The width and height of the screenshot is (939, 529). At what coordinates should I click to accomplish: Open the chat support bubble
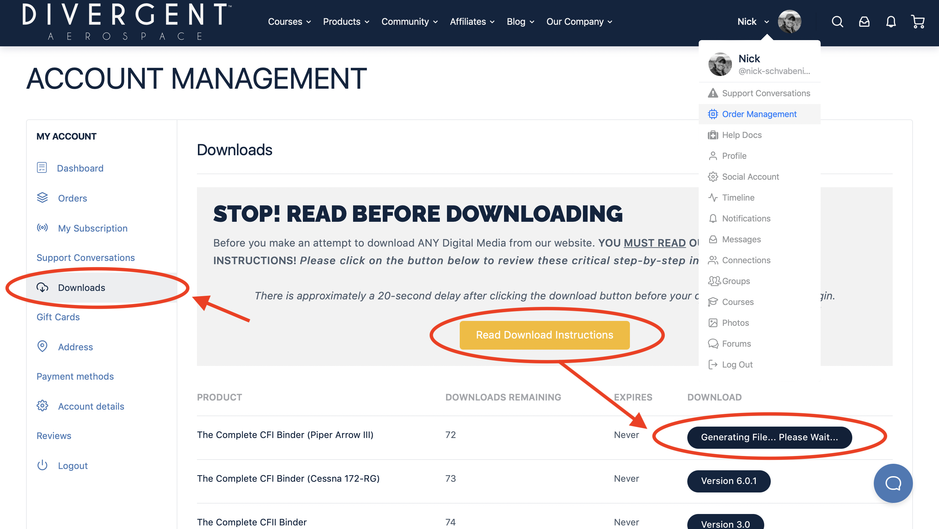coord(893,483)
